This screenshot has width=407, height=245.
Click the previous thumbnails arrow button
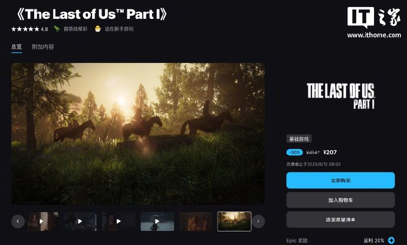click(18, 221)
